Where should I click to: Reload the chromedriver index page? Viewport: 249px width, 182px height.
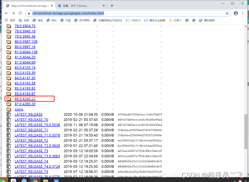pos(20,13)
